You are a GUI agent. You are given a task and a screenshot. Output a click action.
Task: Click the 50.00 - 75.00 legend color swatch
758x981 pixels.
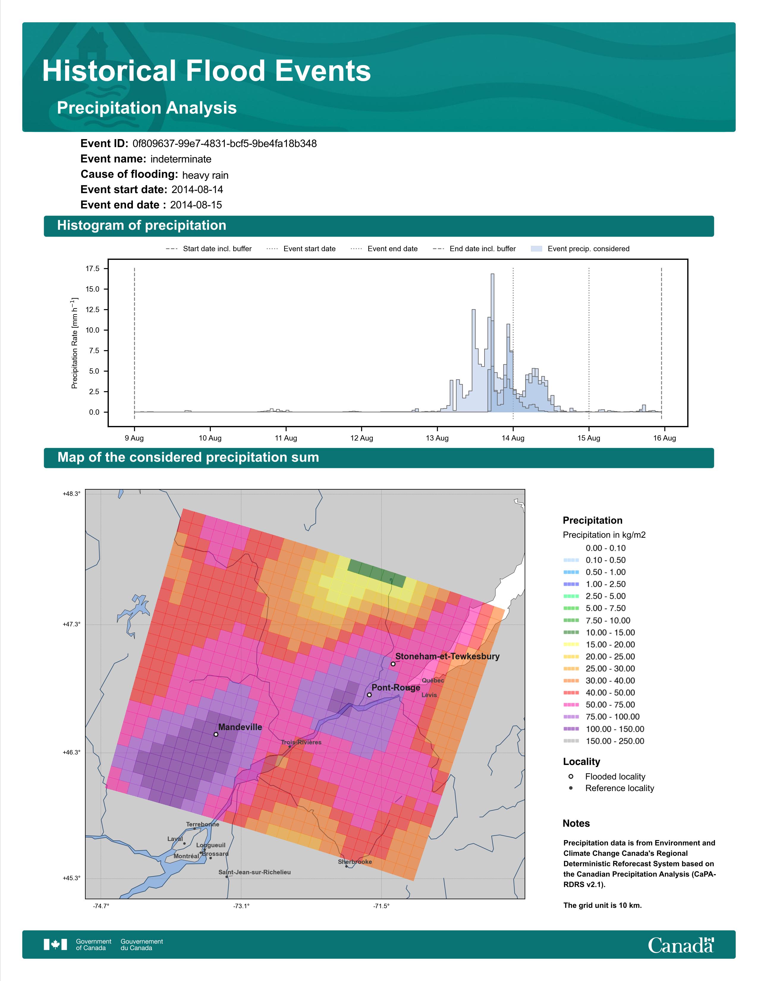[x=571, y=705]
